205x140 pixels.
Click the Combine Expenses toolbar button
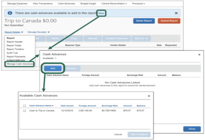(117, 38)
